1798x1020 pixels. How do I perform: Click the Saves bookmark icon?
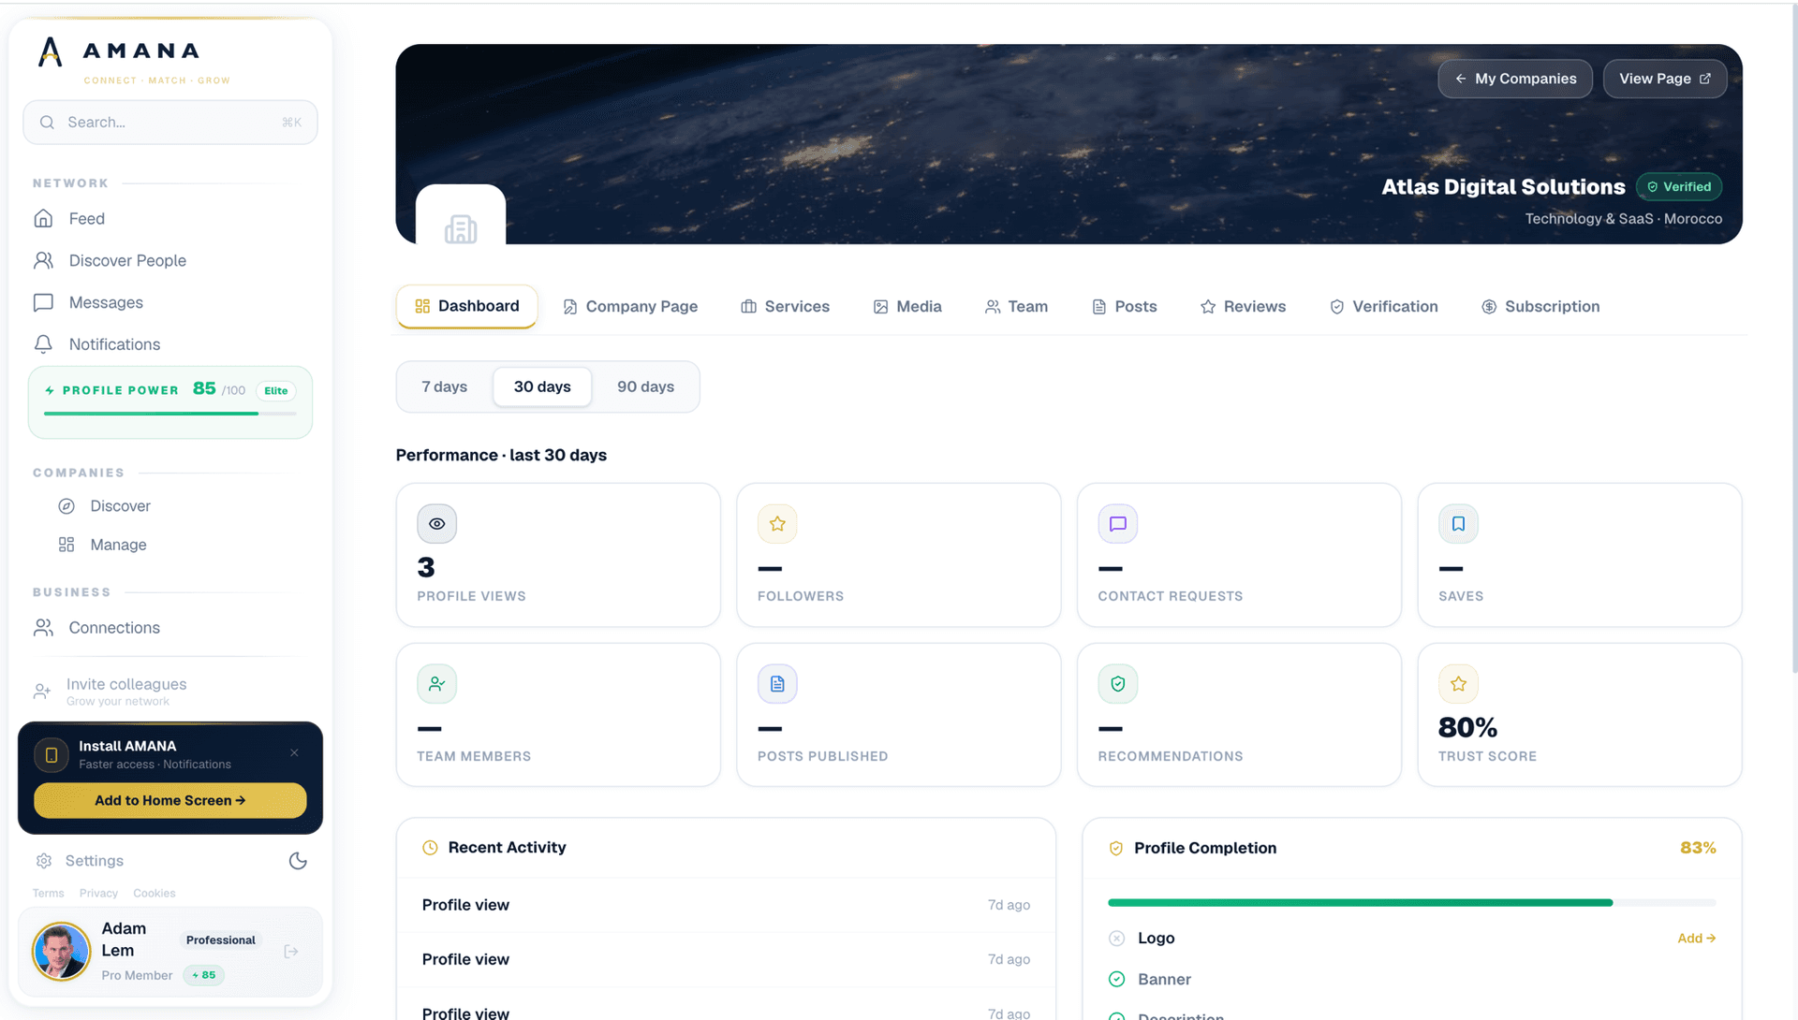coord(1458,524)
